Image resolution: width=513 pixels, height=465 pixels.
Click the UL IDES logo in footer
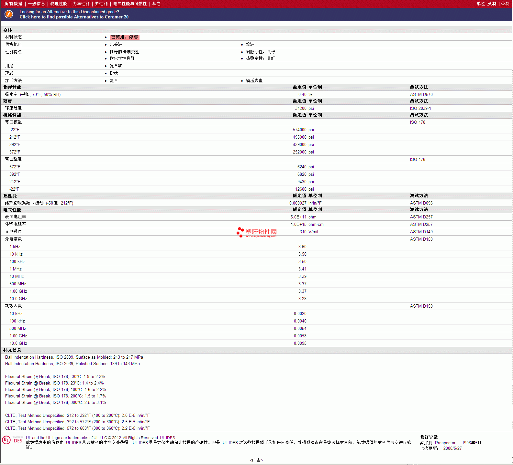tap(12, 440)
